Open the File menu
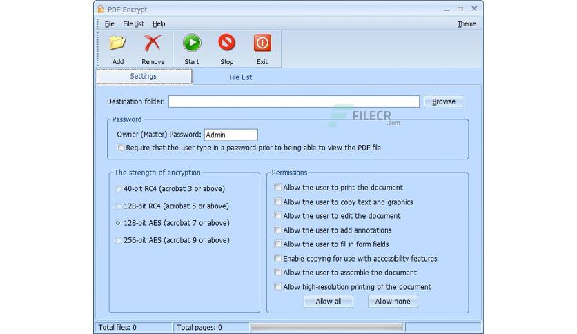Image resolution: width=577 pixels, height=334 pixels. click(x=109, y=24)
